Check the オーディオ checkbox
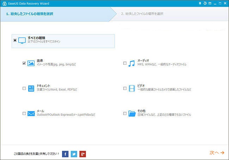The image size is (229, 160). [x=125, y=63]
